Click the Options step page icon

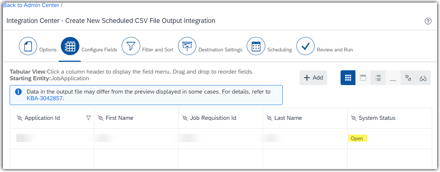point(28,46)
